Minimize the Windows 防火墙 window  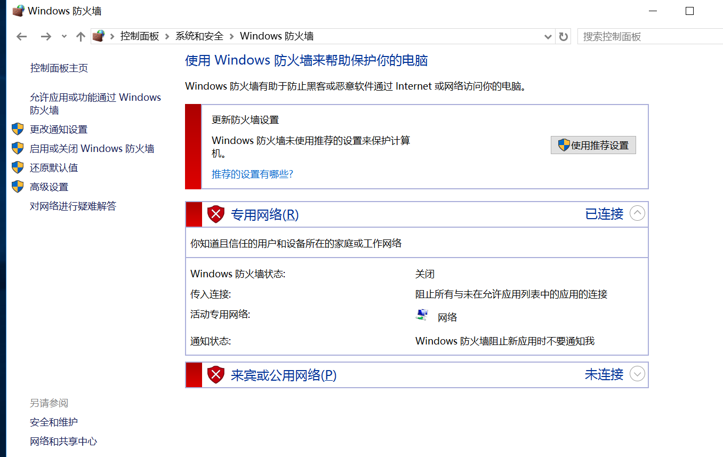(x=652, y=11)
